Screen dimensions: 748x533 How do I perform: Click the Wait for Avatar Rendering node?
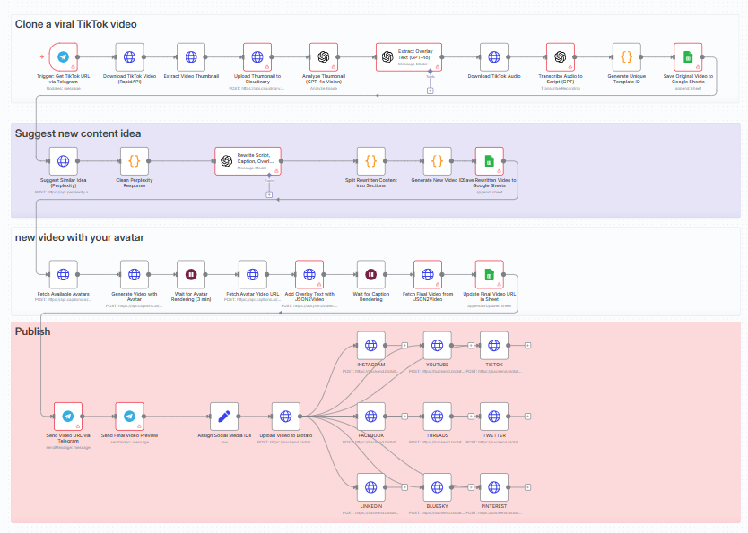pyautogui.click(x=191, y=275)
